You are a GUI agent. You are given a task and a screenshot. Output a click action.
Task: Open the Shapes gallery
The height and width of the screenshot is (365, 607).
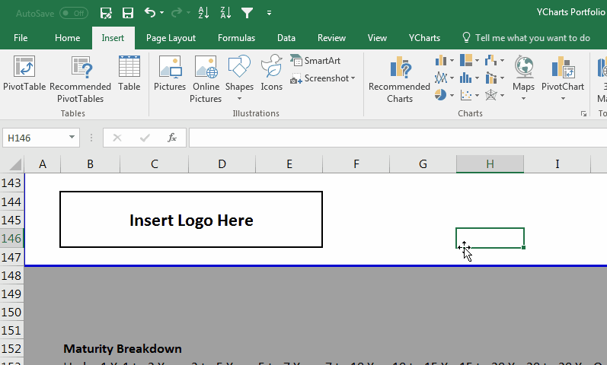[x=239, y=74]
